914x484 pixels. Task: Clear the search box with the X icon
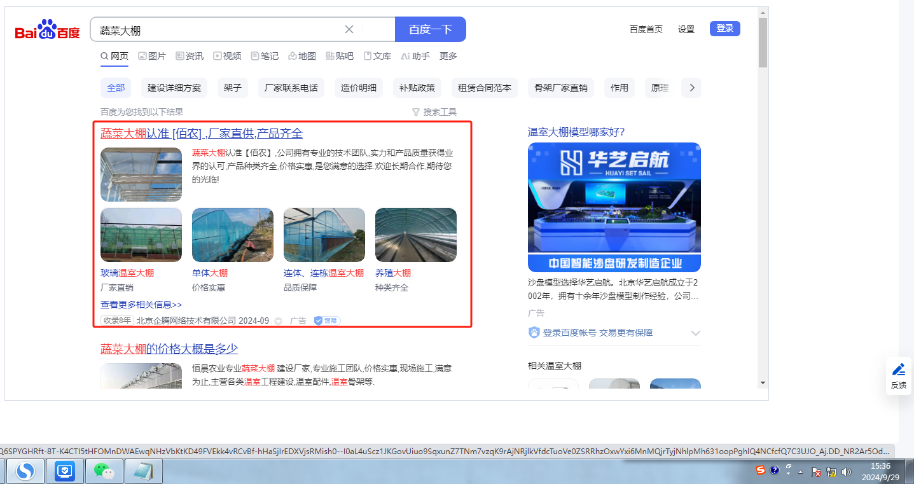coord(349,29)
